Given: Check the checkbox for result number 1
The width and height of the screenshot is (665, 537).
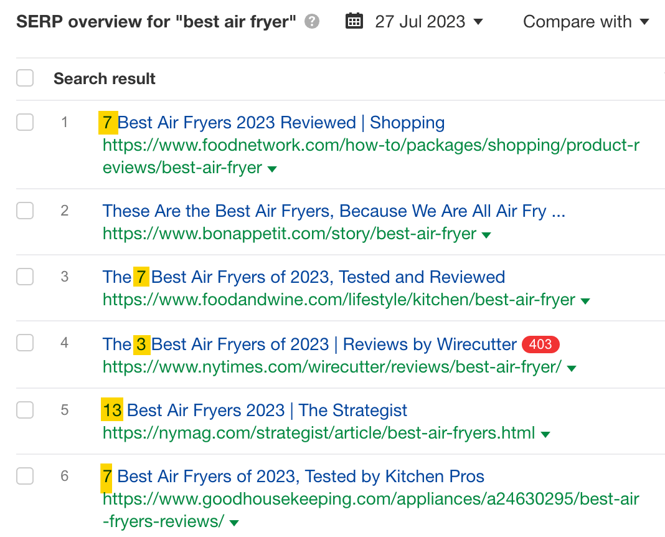Looking at the screenshot, I should [x=25, y=122].
